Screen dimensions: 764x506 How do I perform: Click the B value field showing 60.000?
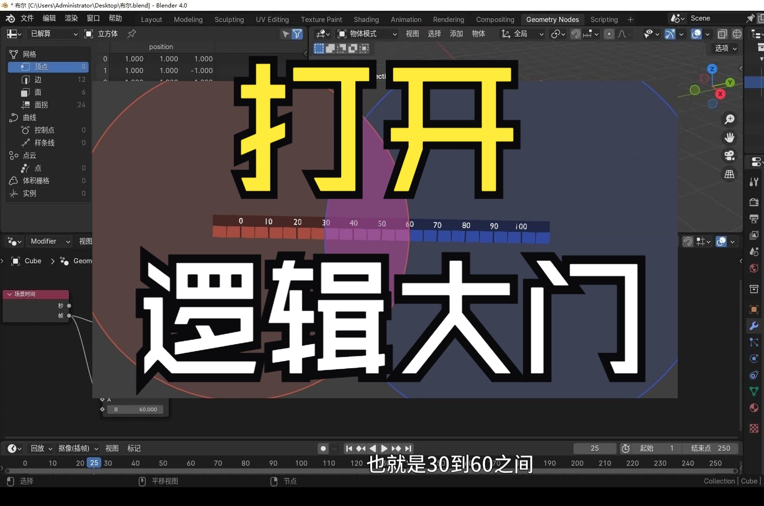pos(135,409)
